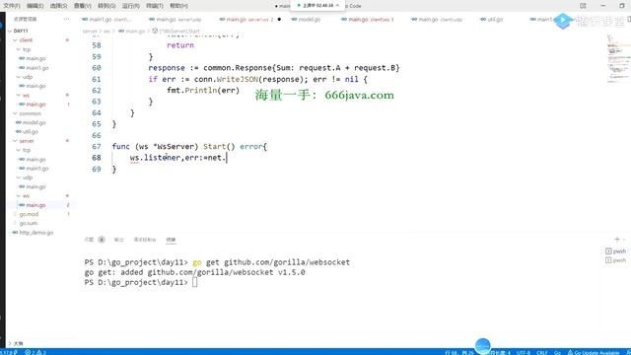Click the unsaved dot on main.go server\ws tab
The height and width of the screenshot is (355, 631).
(x=279, y=20)
